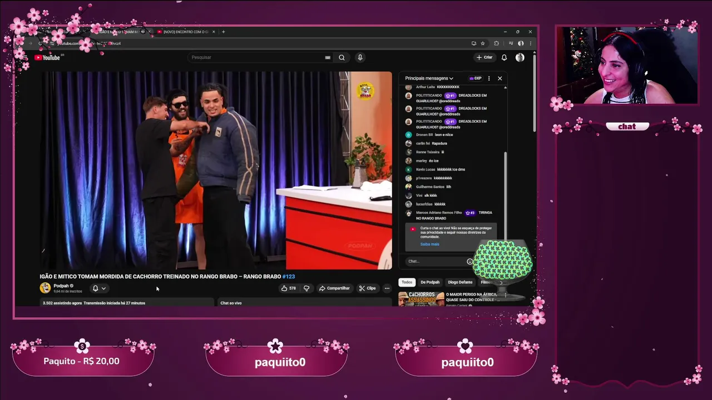This screenshot has height=400, width=712.
Task: Like the video with 578 likes
Action: [x=289, y=288]
